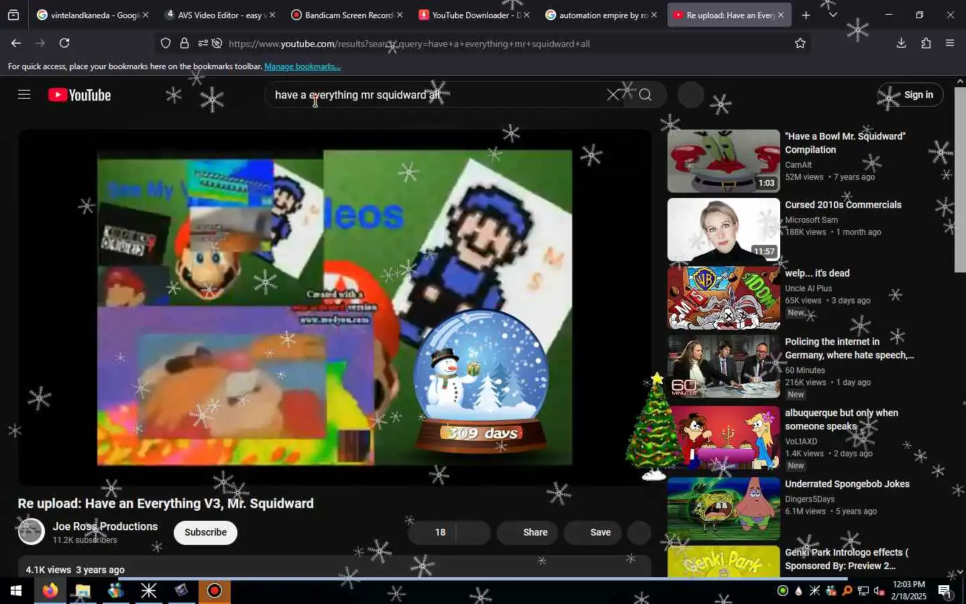Viewport: 966px width, 604px height.
Task: Click the vertical page scrollbar thumb
Action: [960, 179]
